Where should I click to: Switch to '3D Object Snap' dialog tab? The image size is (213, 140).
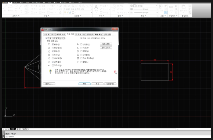(80, 35)
